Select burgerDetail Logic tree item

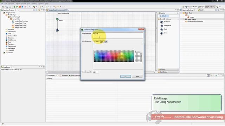20,25
